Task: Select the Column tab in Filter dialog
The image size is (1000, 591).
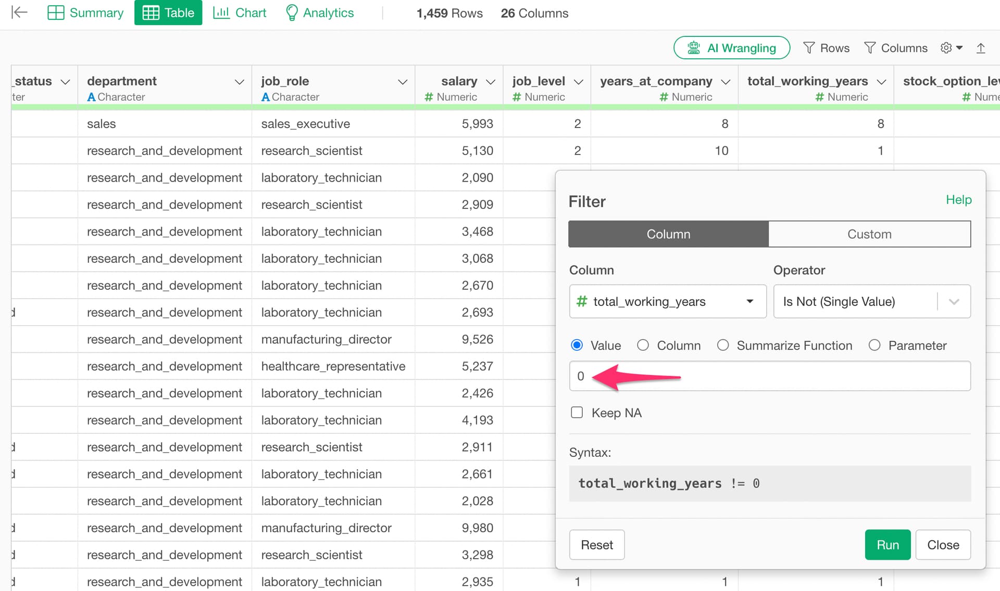Action: tap(668, 234)
